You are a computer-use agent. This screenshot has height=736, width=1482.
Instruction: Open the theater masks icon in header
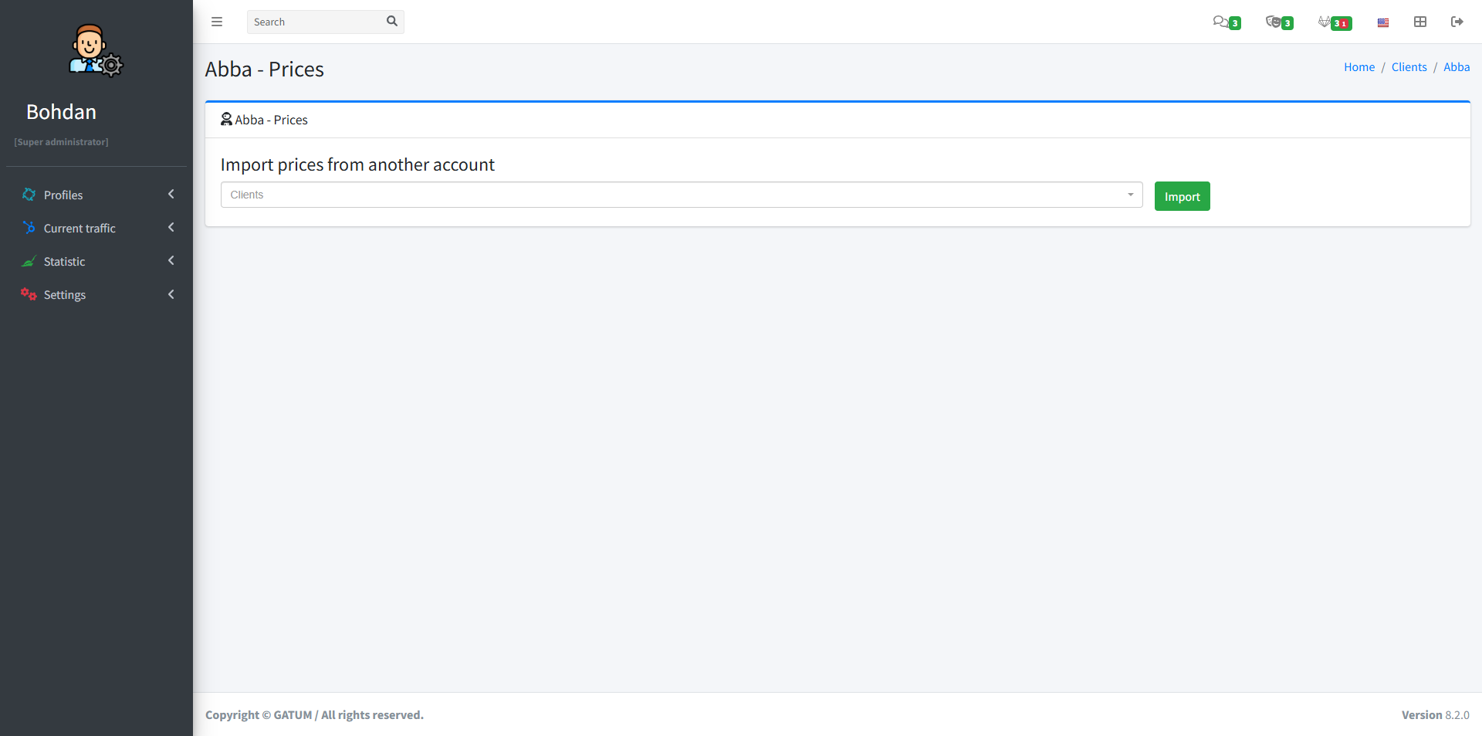click(x=1274, y=22)
